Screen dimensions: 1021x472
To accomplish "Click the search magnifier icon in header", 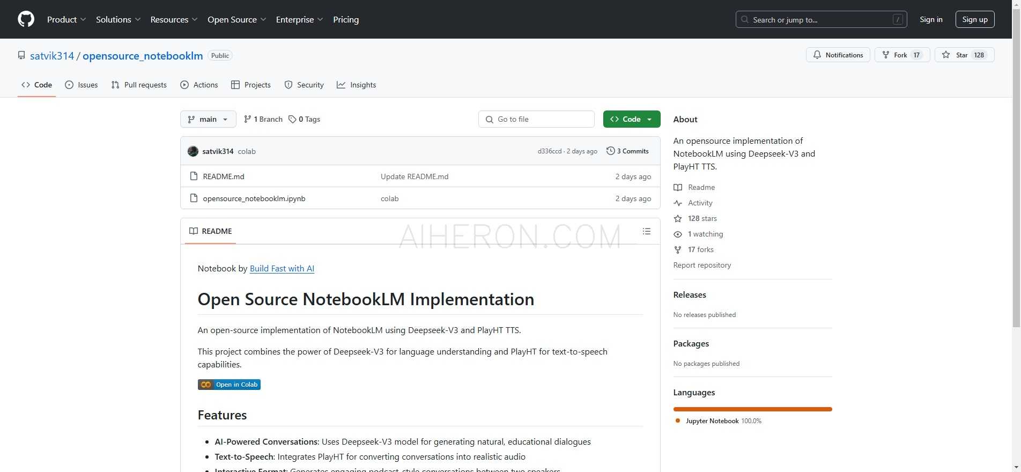I will coord(744,19).
